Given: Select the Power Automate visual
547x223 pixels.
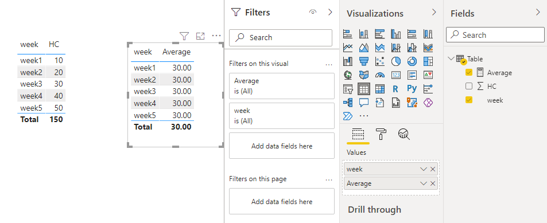Looking at the screenshot, I should pyautogui.click(x=347, y=116).
